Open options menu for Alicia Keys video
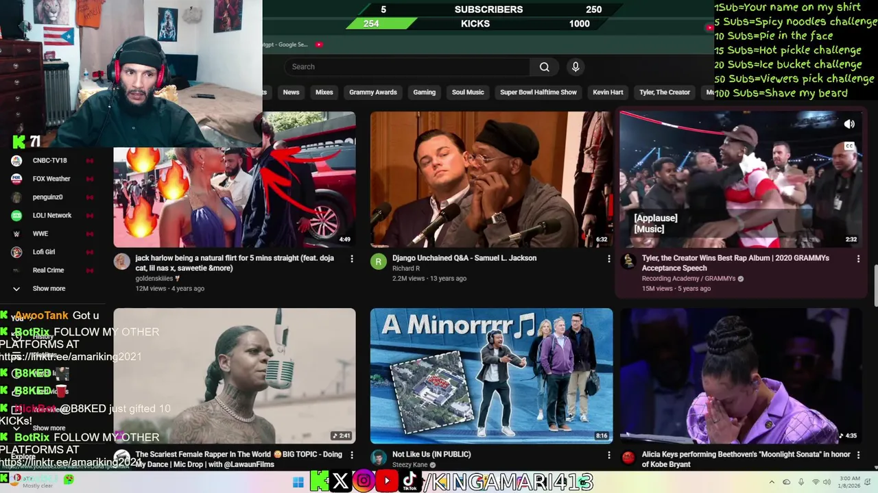 pyautogui.click(x=858, y=455)
